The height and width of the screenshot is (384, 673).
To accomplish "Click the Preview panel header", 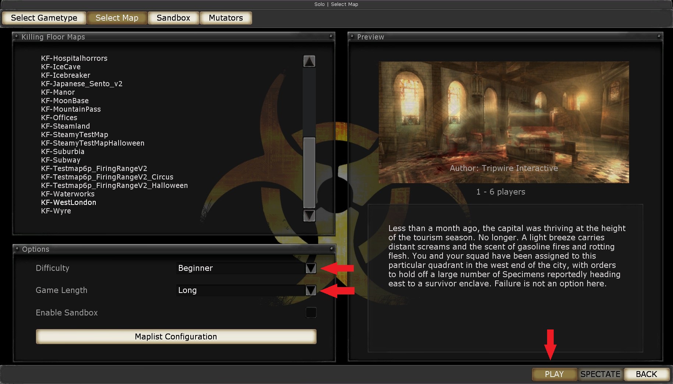I will pyautogui.click(x=505, y=37).
